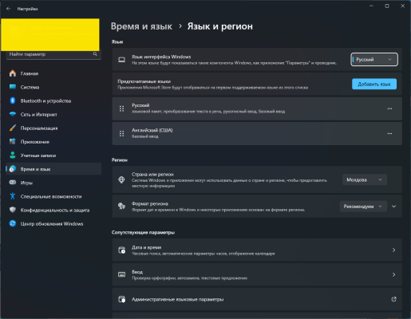Click the Центр обновления Windows update icon
The image size is (411, 319).
[13, 223]
